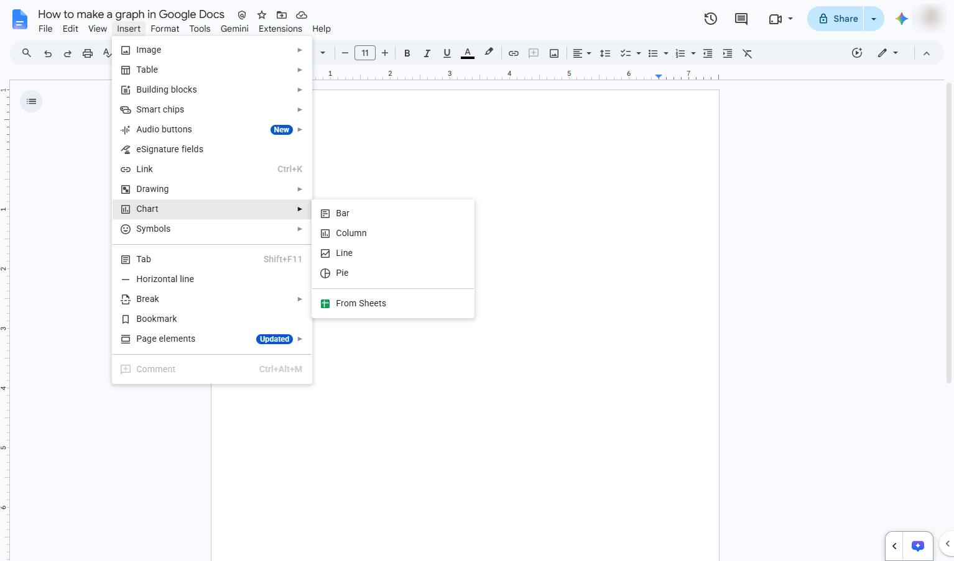Image resolution: width=954 pixels, height=561 pixels.
Task: Start a video call with Meet icon
Action: coord(775,19)
